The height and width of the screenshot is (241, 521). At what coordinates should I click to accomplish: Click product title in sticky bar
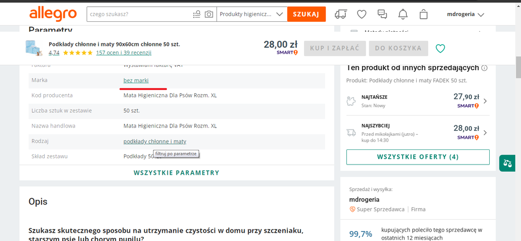114,44
